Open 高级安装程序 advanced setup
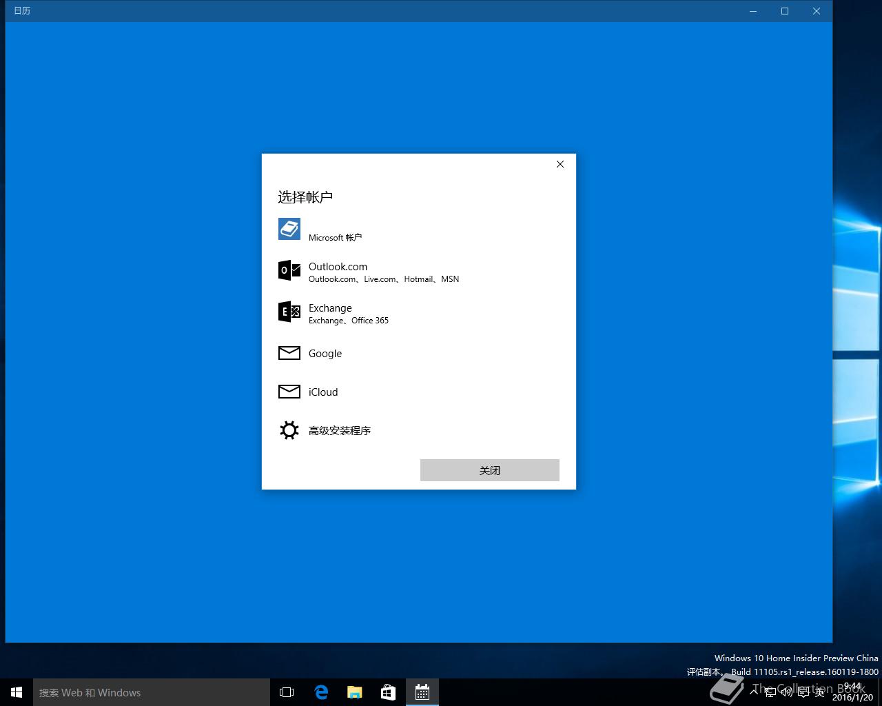 click(418, 430)
